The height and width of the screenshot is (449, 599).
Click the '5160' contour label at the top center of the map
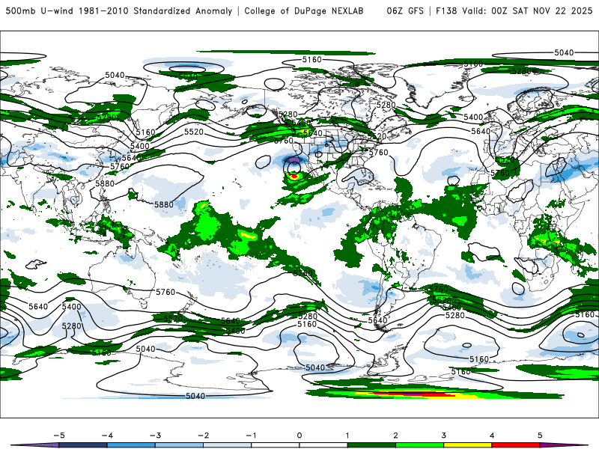click(x=311, y=60)
